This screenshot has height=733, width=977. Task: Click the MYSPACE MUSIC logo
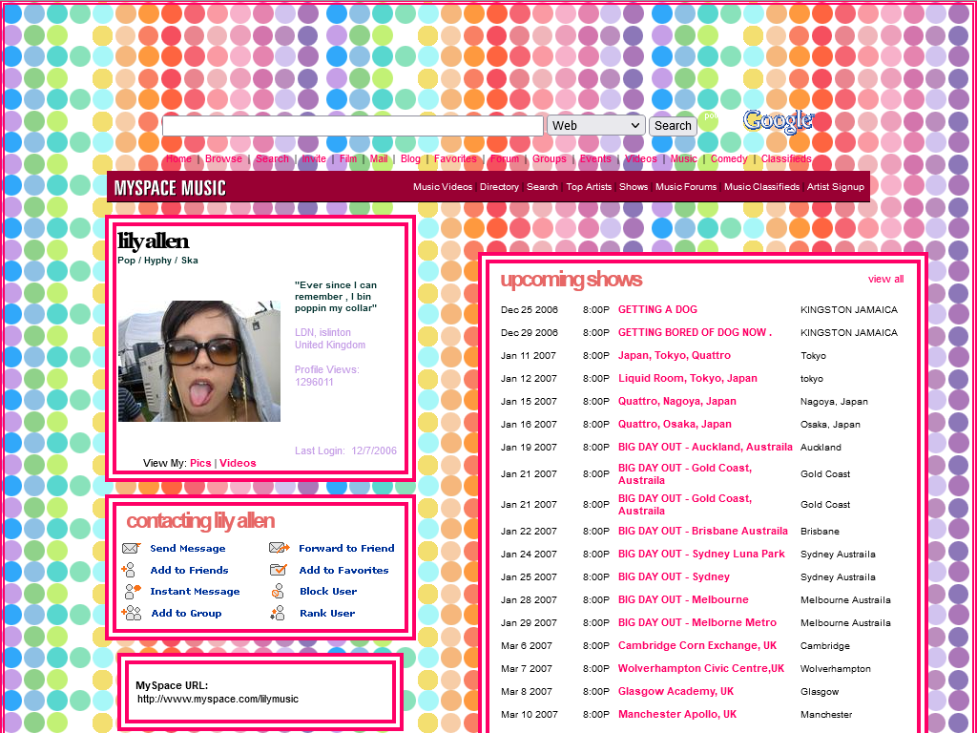click(170, 188)
